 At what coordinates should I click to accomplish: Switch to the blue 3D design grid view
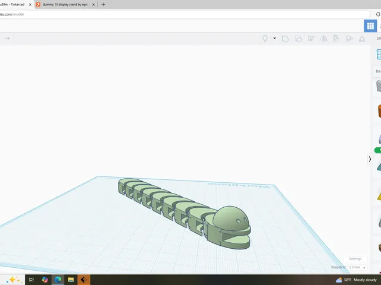370,26
